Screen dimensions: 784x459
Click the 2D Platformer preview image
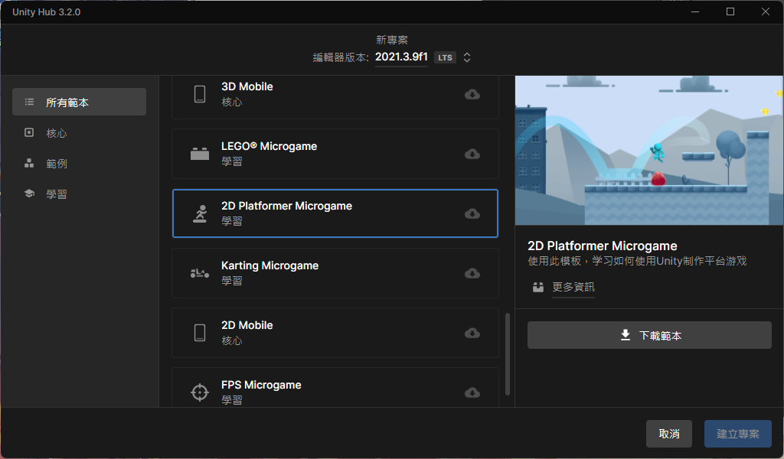649,151
